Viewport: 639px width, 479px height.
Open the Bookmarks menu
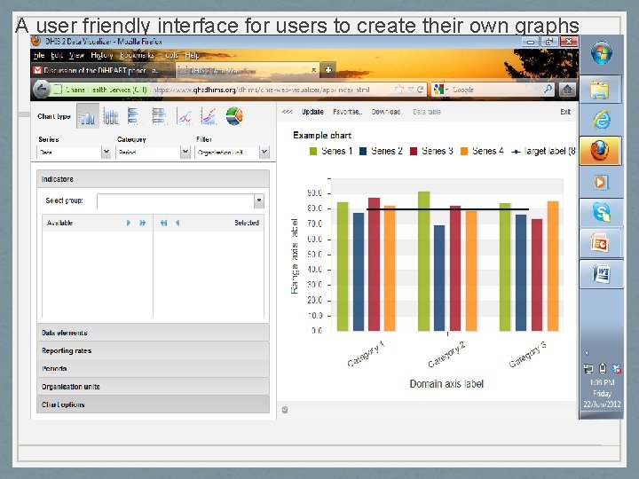click(x=137, y=55)
